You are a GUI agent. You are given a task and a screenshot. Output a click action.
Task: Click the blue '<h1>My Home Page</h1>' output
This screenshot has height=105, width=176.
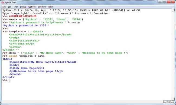[x=27, y=68]
